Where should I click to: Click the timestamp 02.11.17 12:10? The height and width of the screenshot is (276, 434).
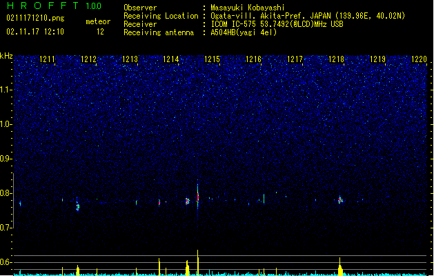(x=35, y=32)
